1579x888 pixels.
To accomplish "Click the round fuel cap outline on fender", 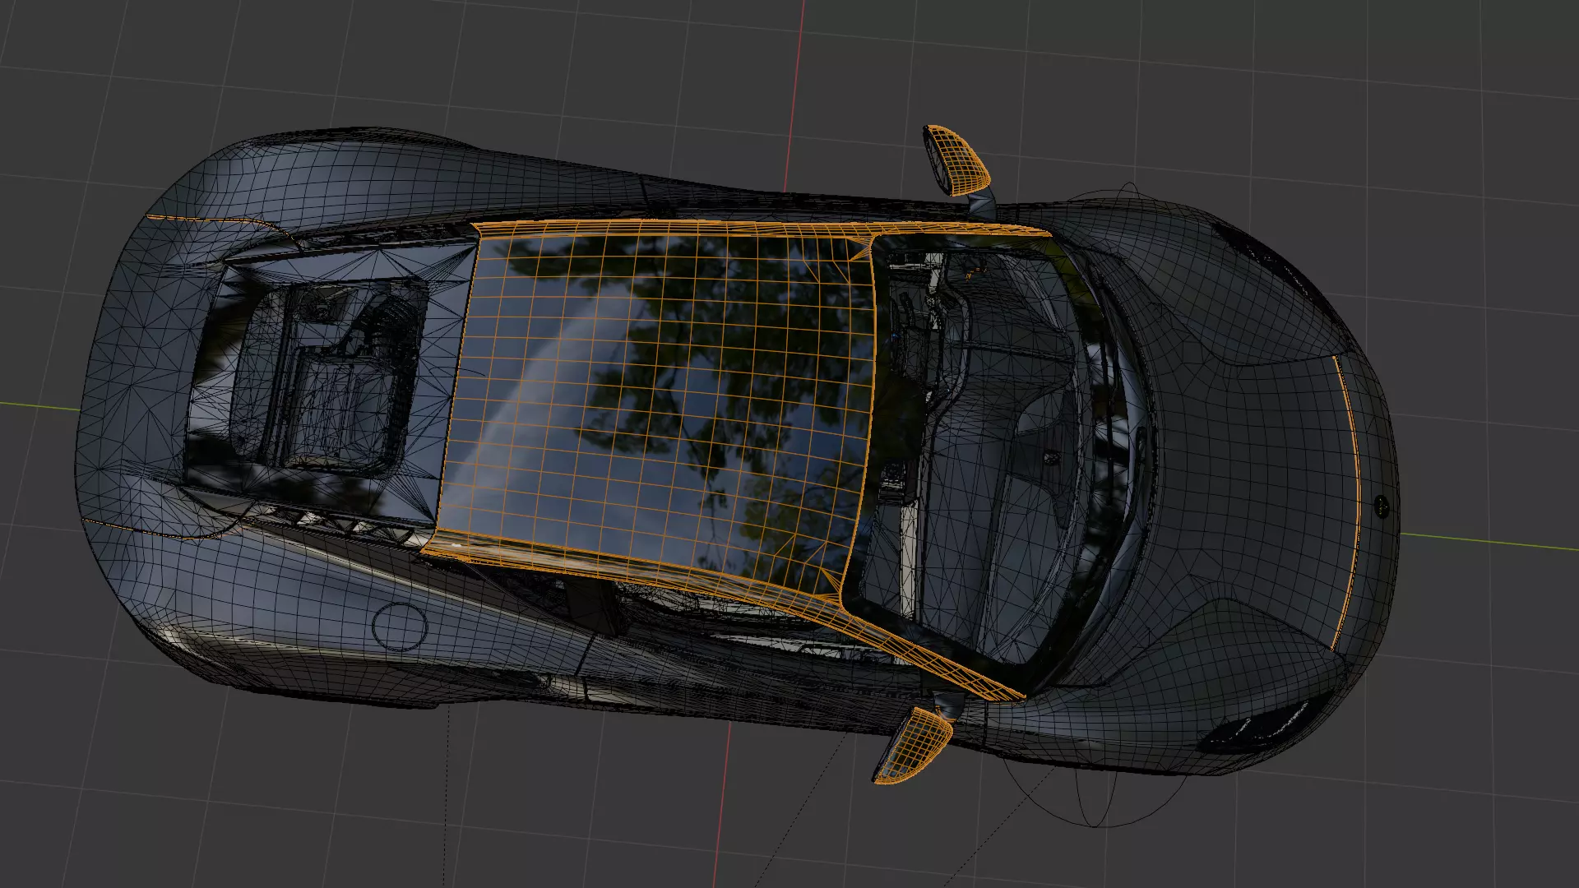I will click(400, 627).
